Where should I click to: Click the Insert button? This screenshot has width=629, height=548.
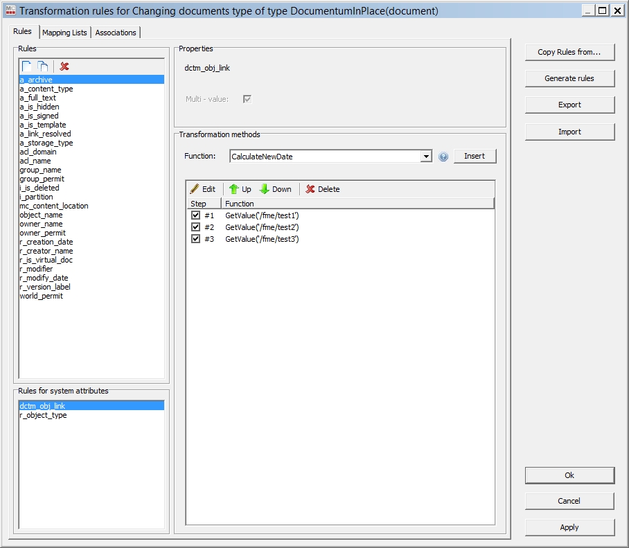pos(475,156)
